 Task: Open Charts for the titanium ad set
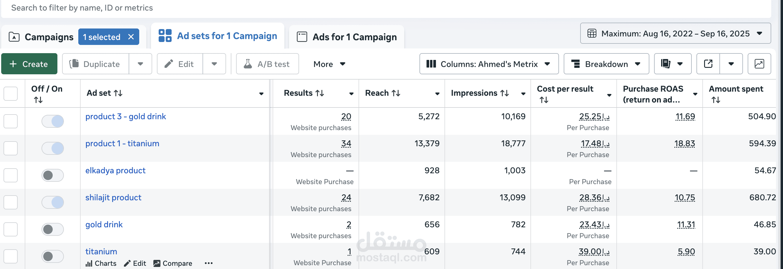(x=89, y=263)
